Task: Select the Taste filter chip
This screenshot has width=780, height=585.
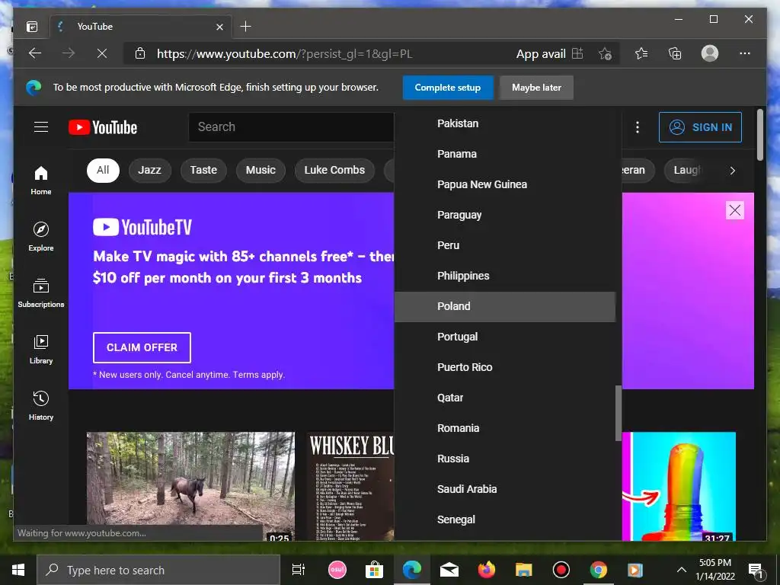Action: coord(203,170)
